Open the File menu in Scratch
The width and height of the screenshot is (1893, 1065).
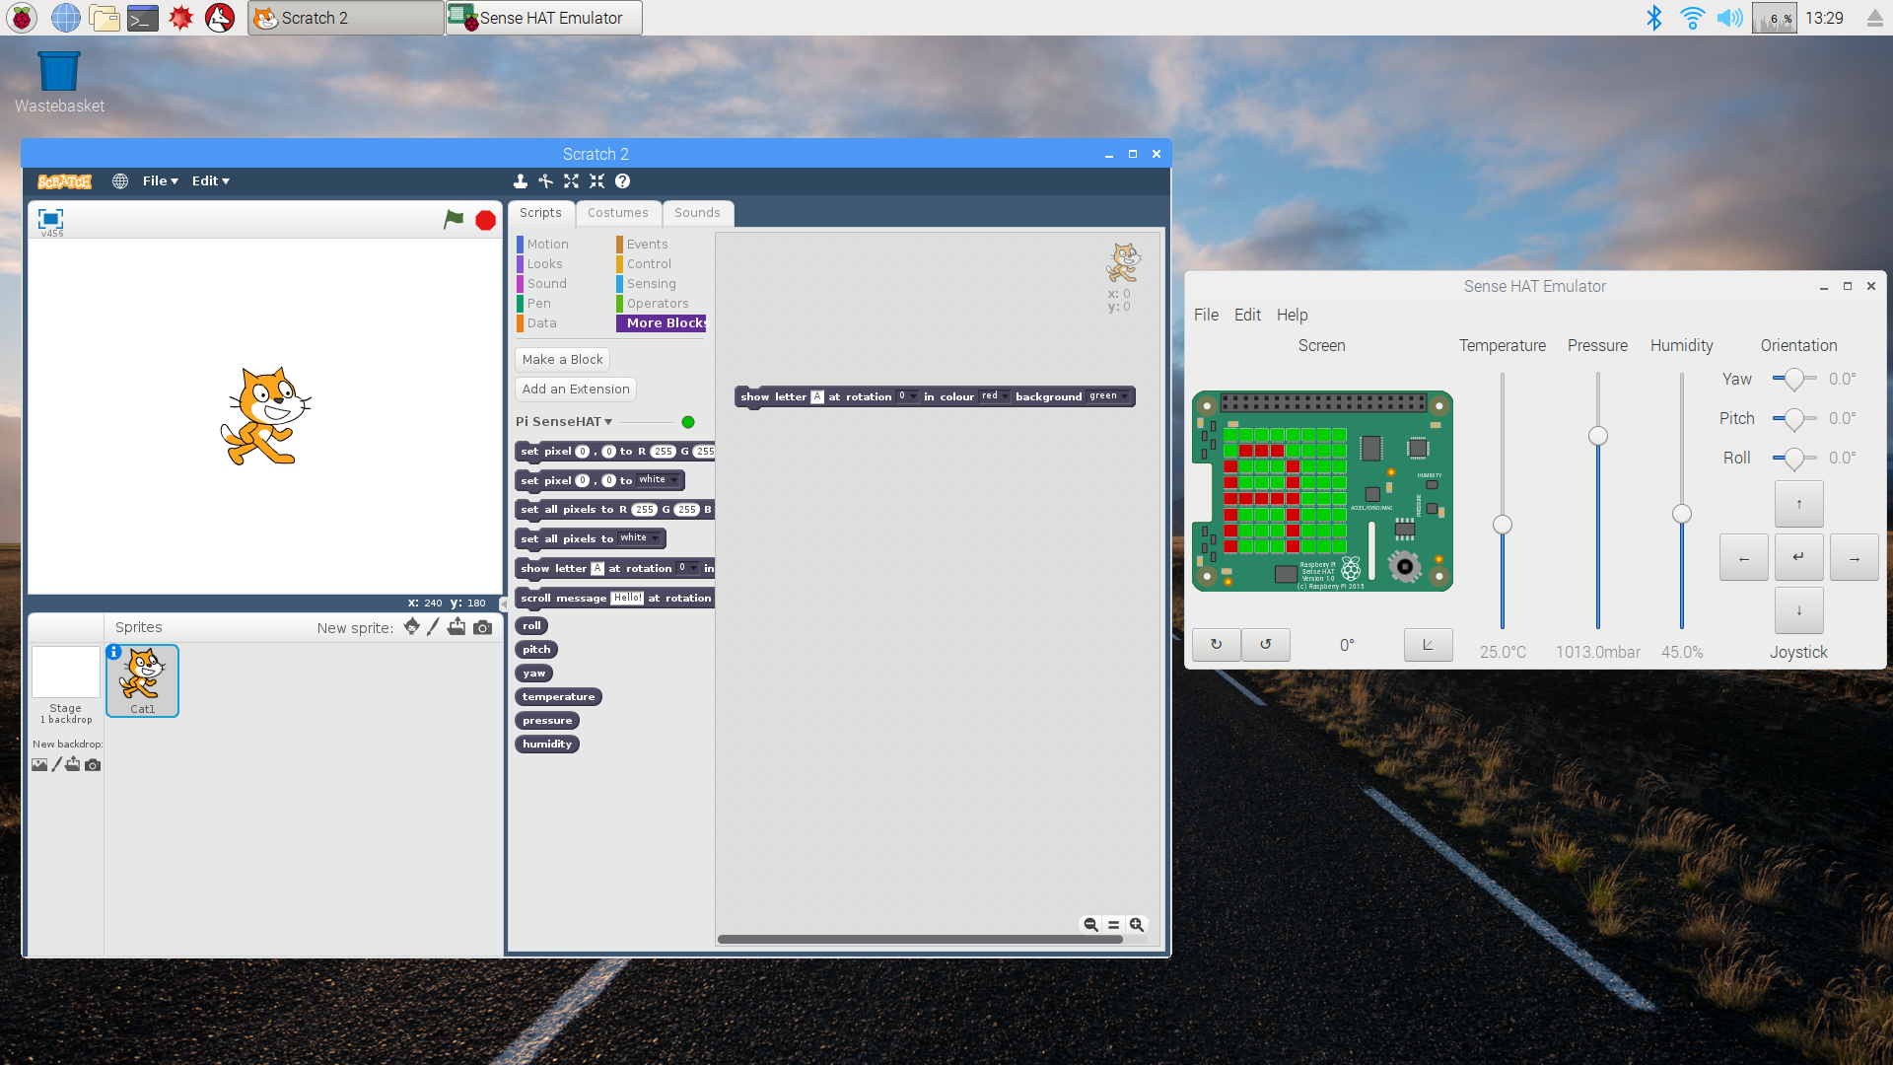coord(159,180)
